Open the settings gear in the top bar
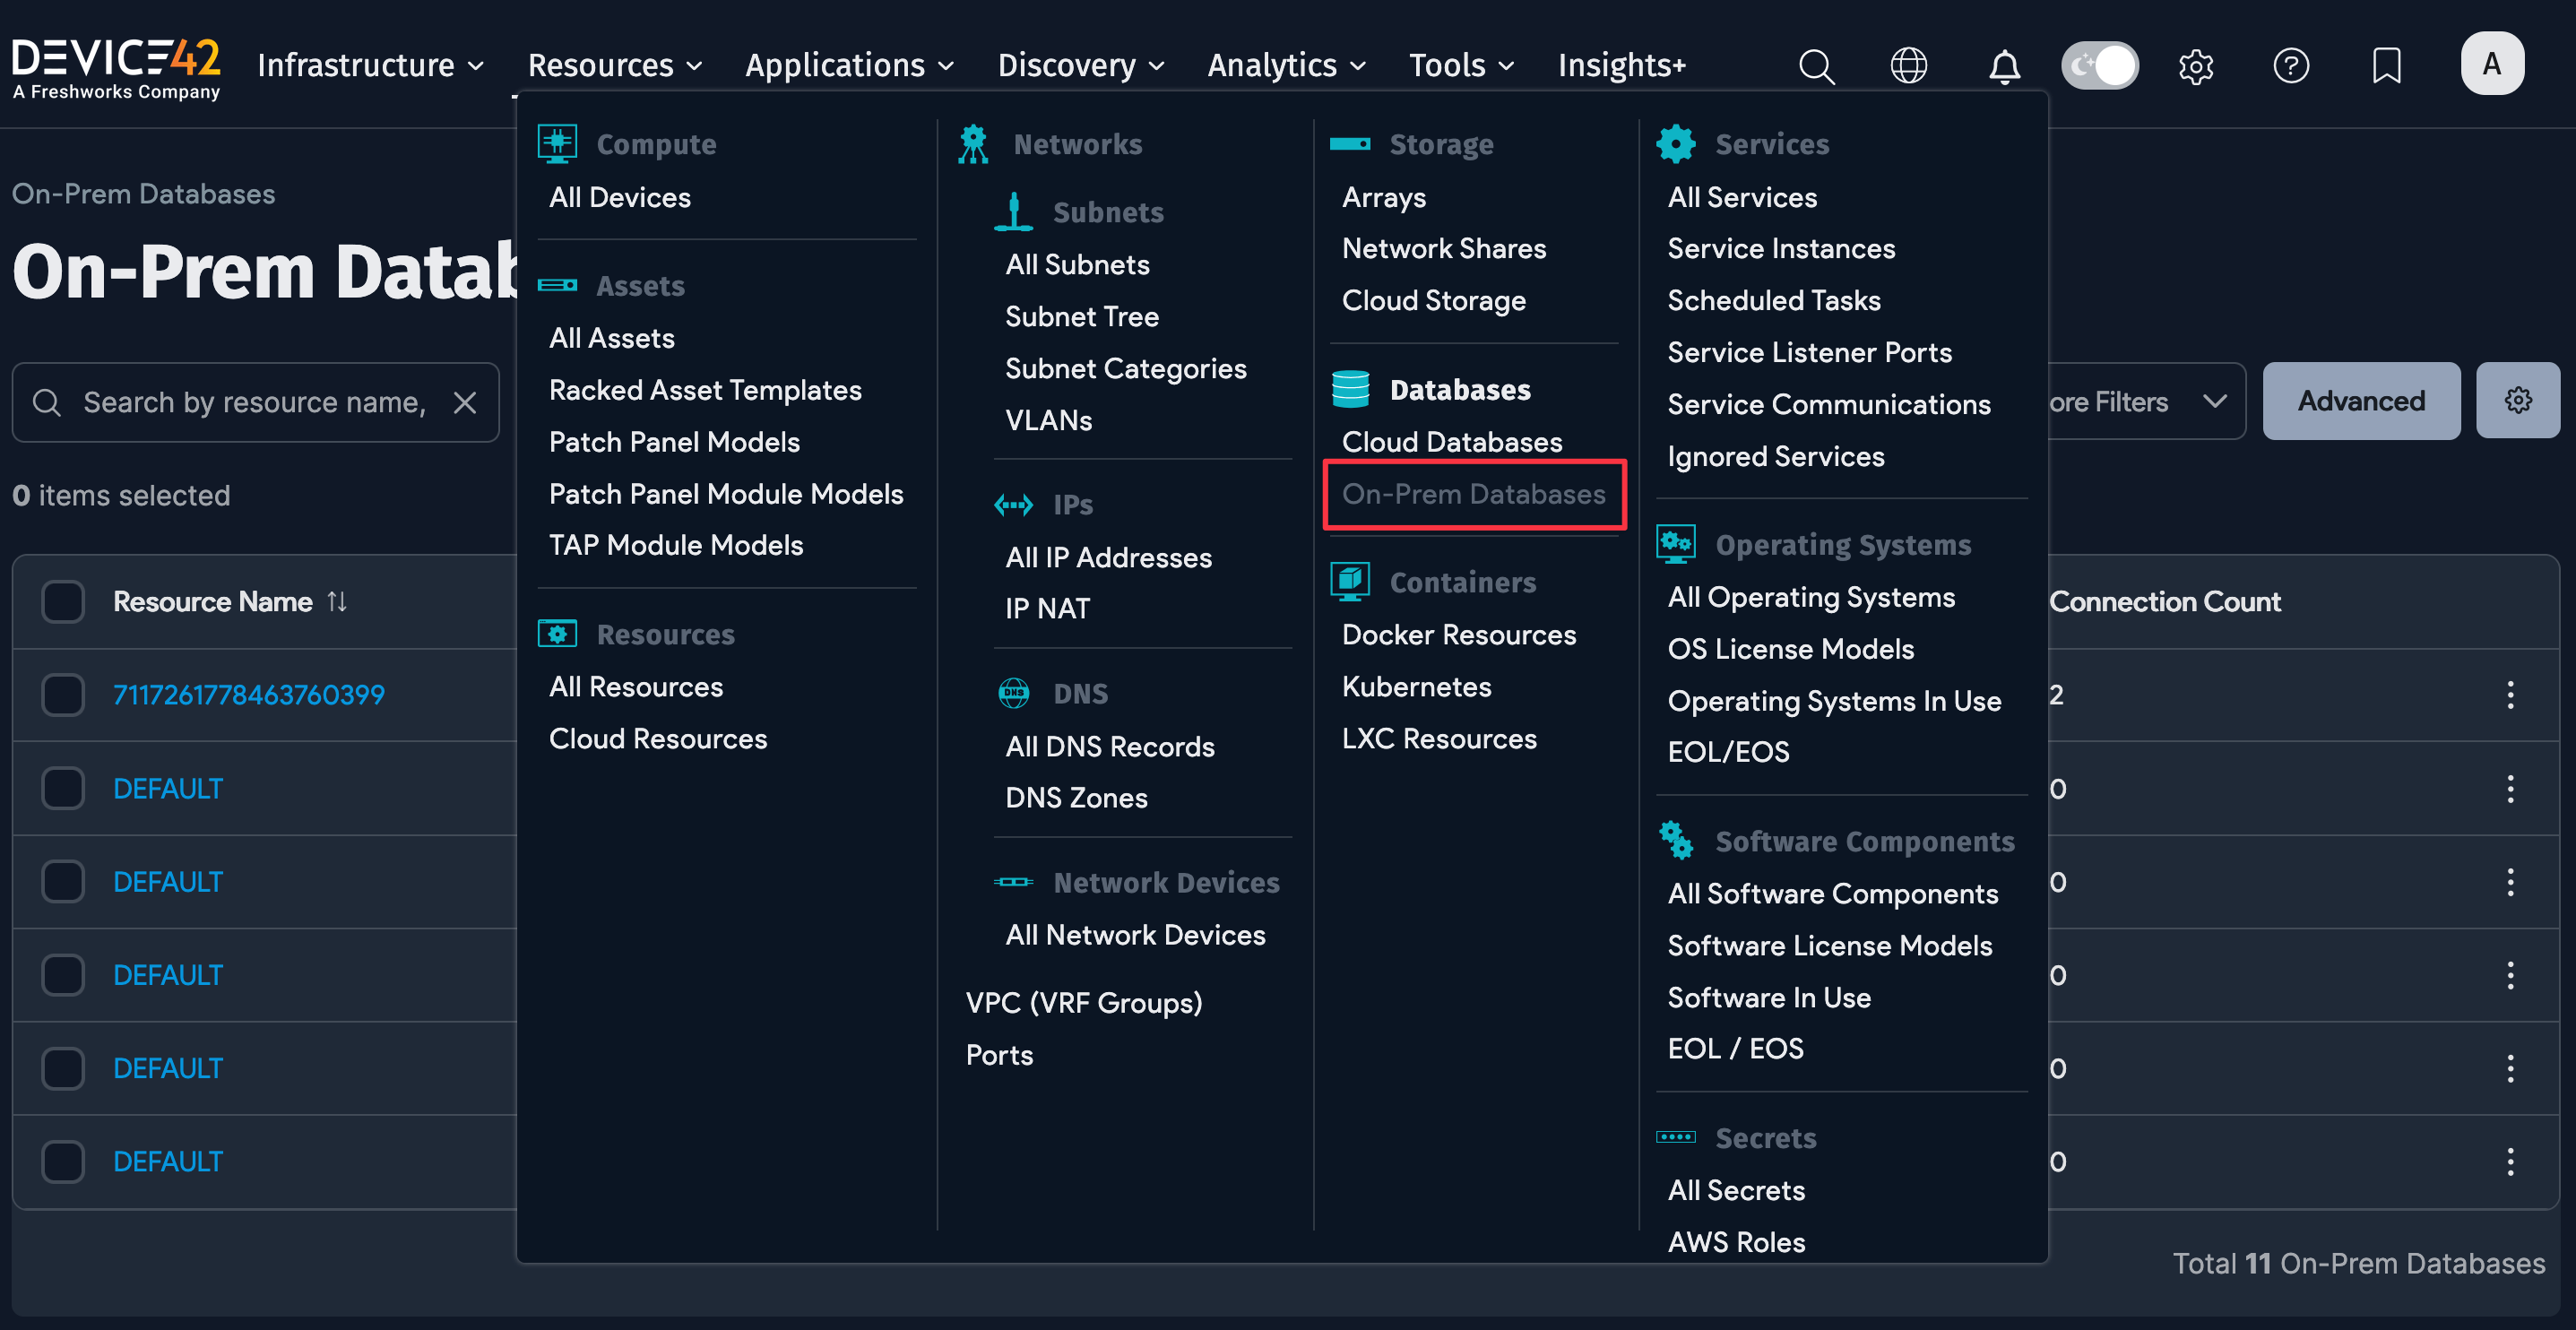The height and width of the screenshot is (1330, 2576). 2196,65
